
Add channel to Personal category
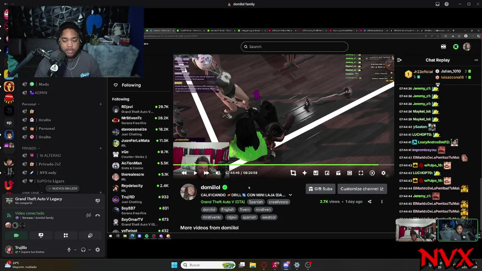click(101, 104)
